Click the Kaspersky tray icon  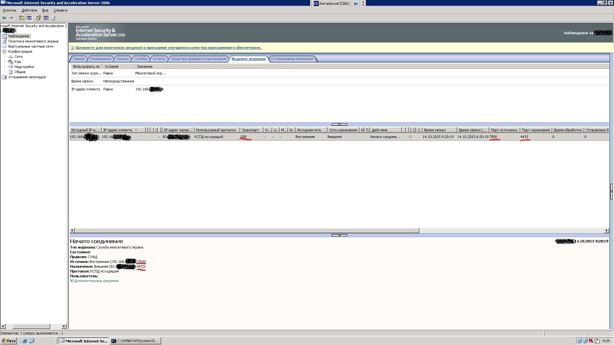point(591,341)
